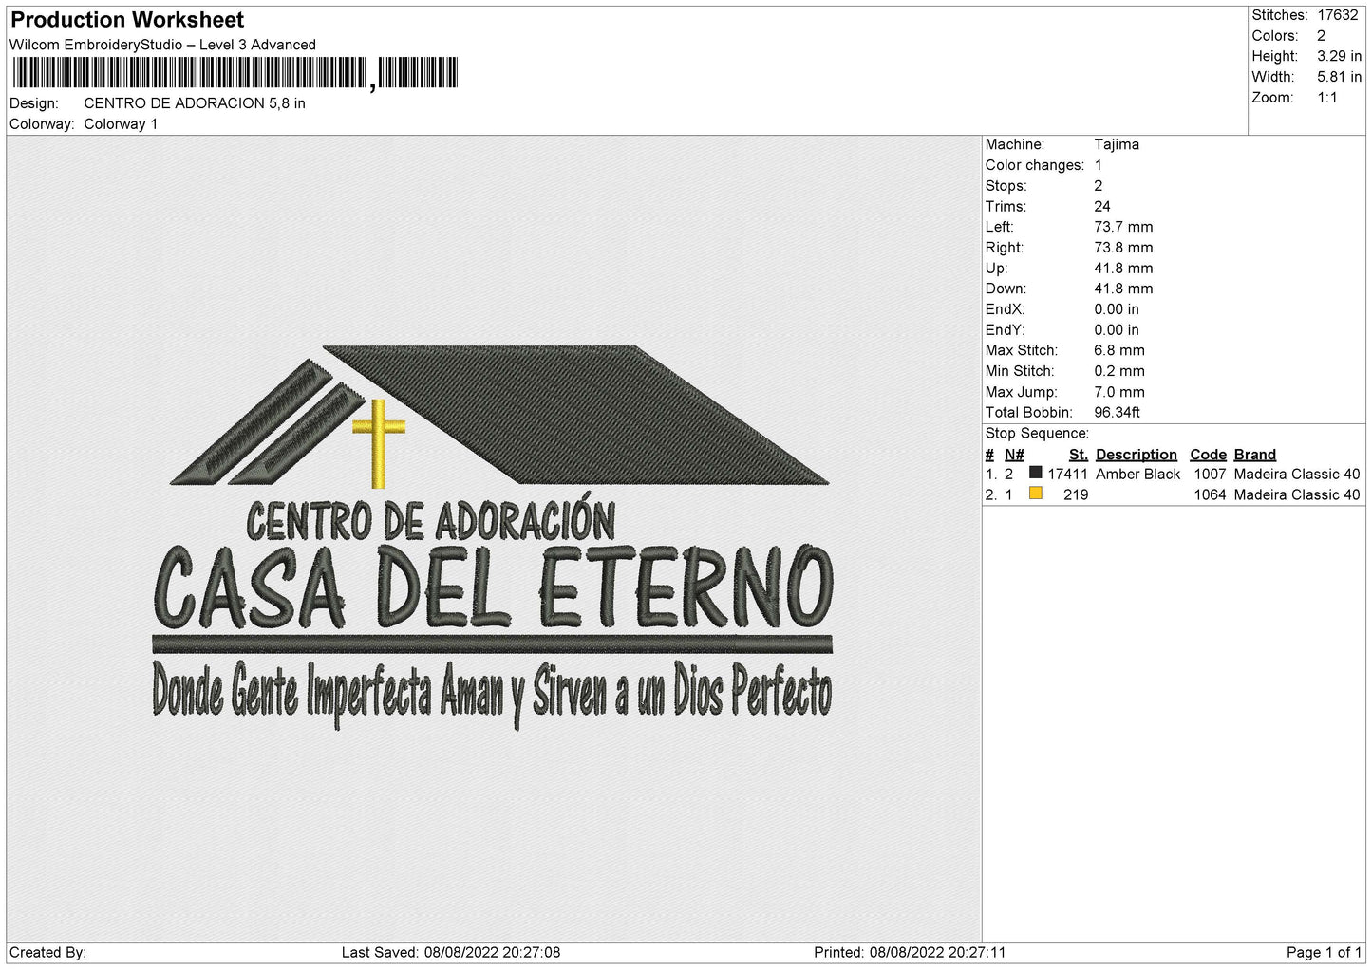Click 'Page 1 of 1' footer text

click(1324, 953)
